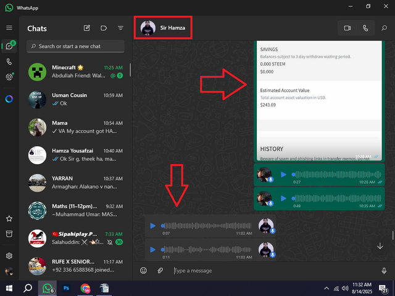Start a voice call with Sir Hamza

click(365, 28)
